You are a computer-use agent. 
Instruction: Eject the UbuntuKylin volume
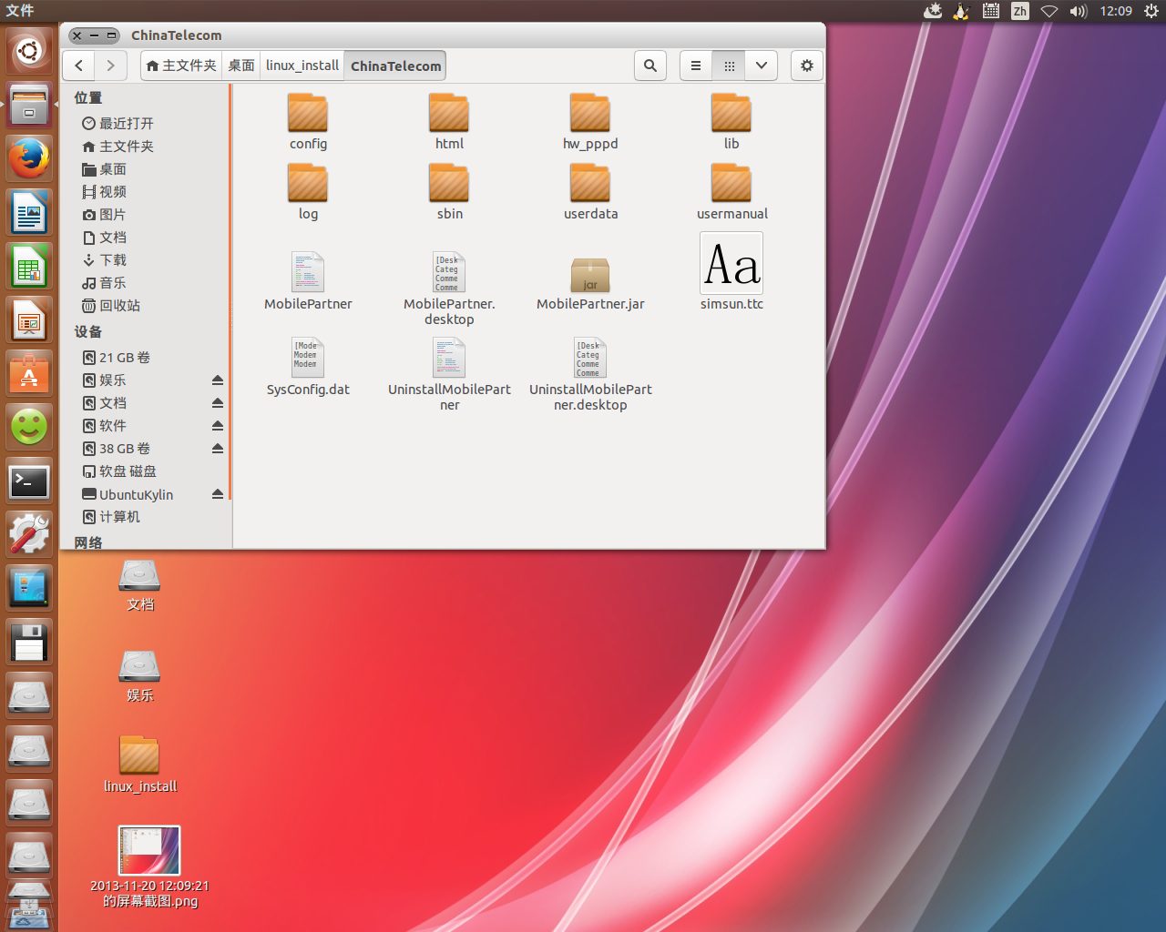coord(218,494)
